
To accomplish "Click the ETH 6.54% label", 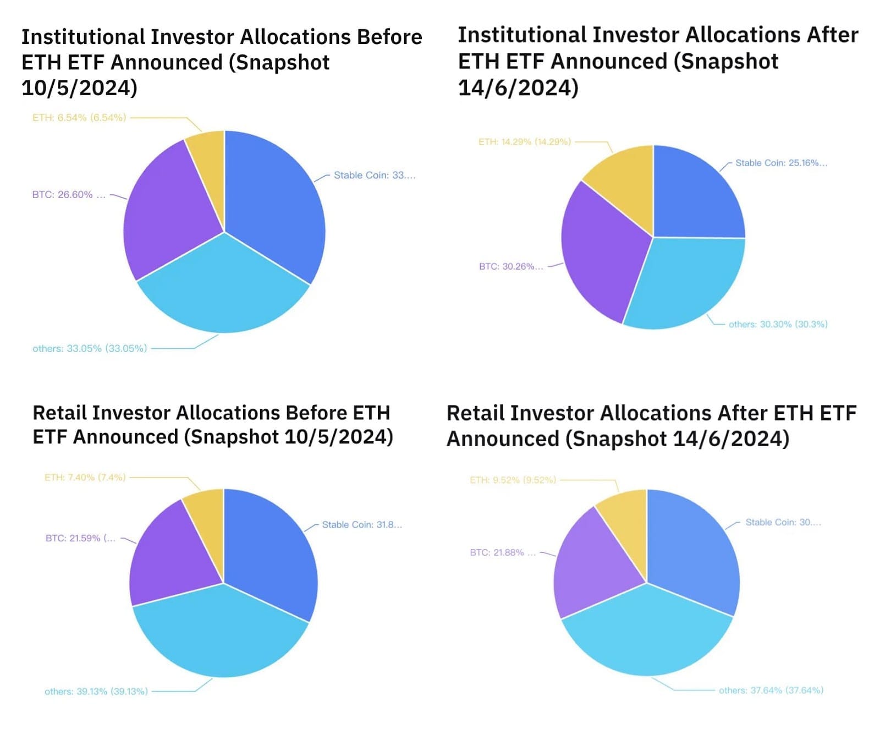I will click(x=79, y=118).
